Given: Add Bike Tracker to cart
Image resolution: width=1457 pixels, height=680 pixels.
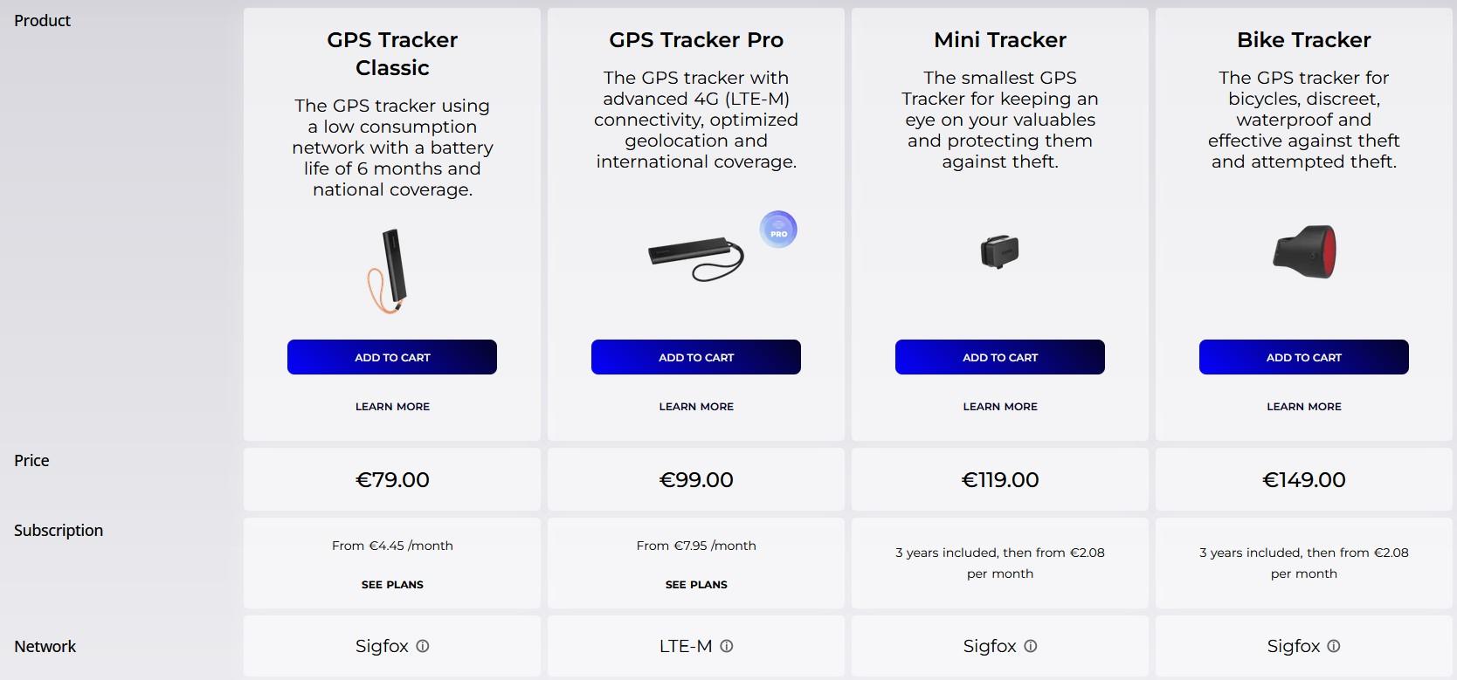Looking at the screenshot, I should coord(1304,357).
